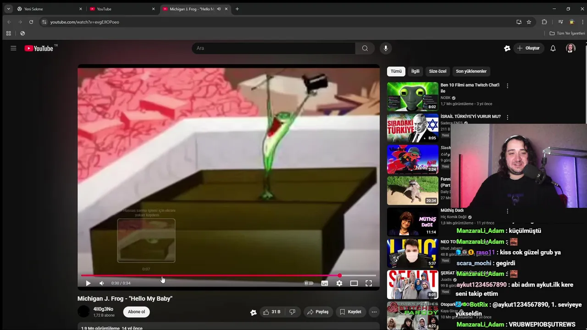Open the 4ll0g3No channel avatar
Viewport: 587px width, 330px height.
(x=83, y=312)
